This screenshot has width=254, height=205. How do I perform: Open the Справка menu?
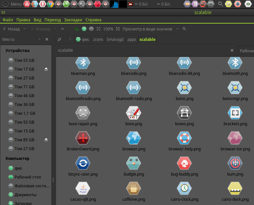click(93, 20)
